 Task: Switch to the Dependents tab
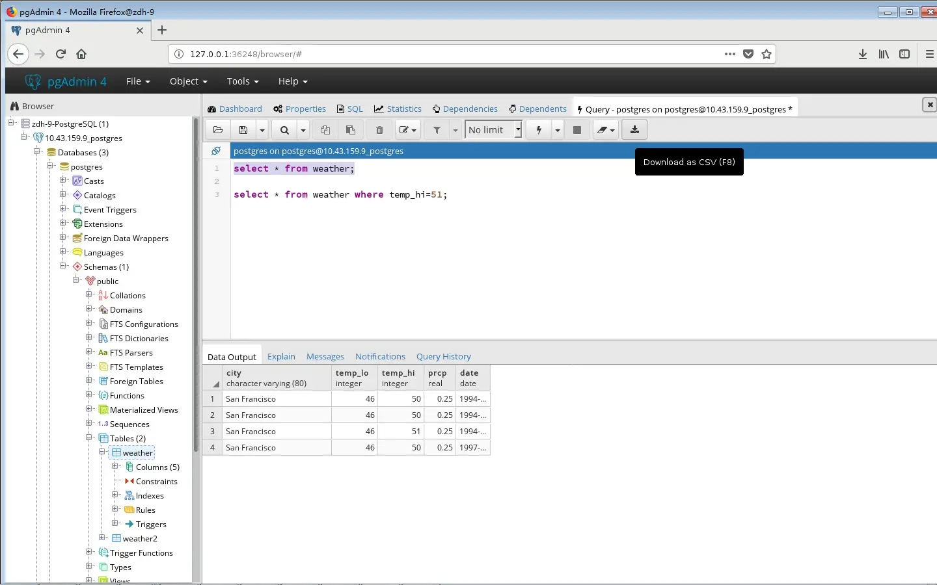point(538,109)
